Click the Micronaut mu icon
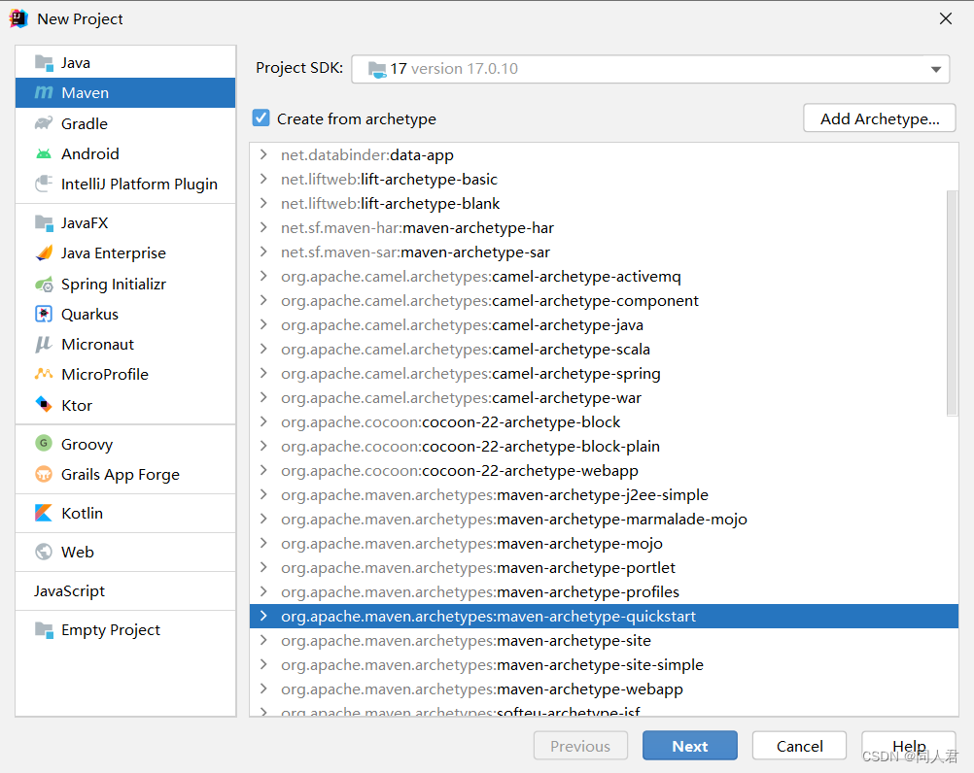 44,345
